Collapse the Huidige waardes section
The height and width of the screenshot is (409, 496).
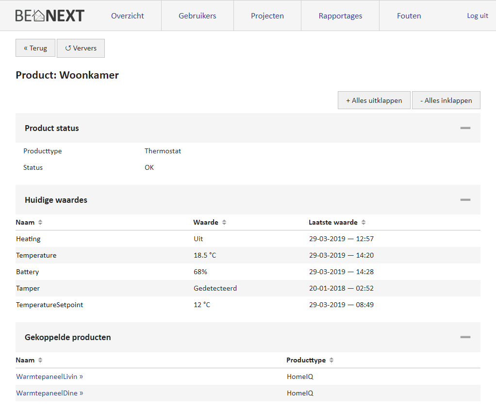[x=465, y=199]
